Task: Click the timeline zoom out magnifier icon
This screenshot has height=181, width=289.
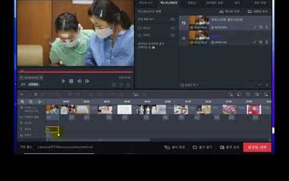Action: point(31,102)
